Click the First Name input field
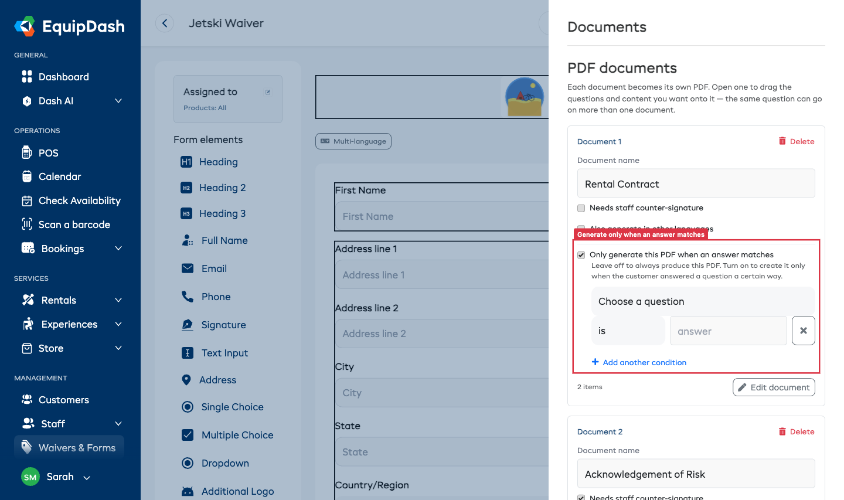The height and width of the screenshot is (500, 844). point(443,216)
